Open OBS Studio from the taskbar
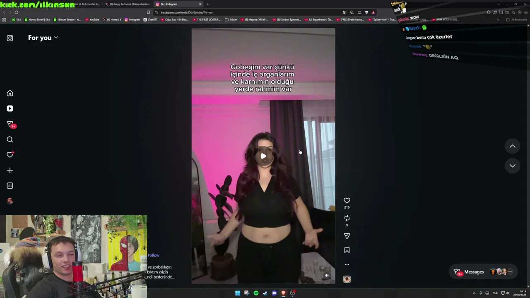Screen dimensions: 530x298 pos(292,293)
